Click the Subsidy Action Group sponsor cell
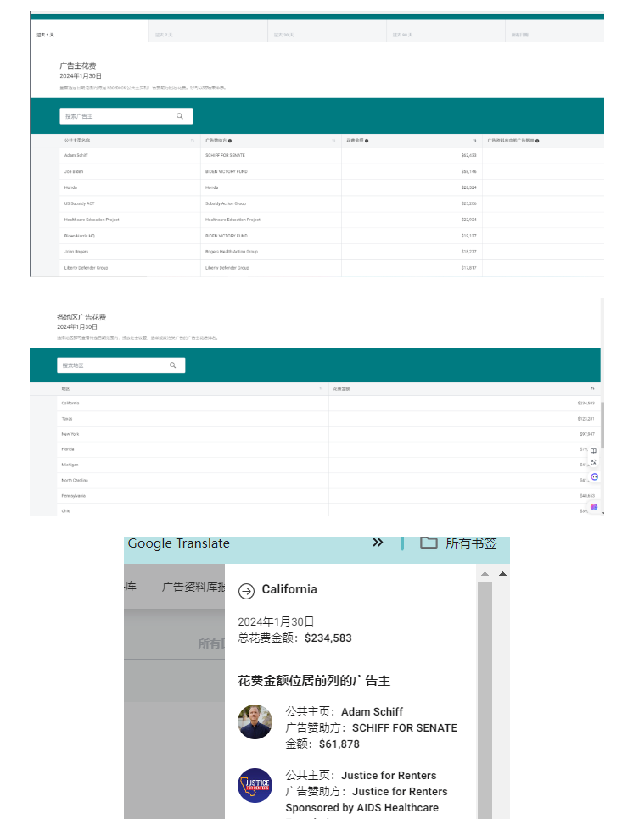 pos(226,203)
